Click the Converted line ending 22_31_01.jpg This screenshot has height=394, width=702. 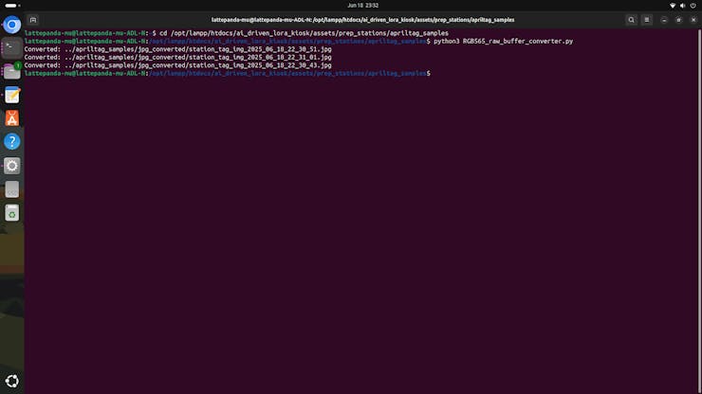pyautogui.click(x=178, y=57)
